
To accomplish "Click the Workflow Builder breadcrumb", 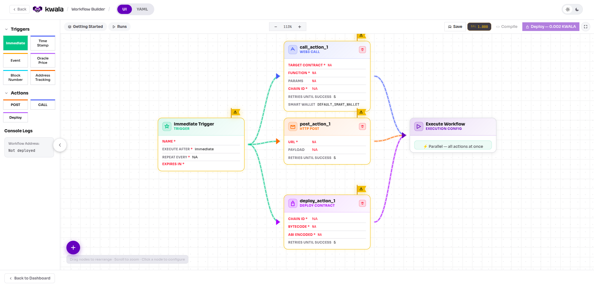I will pos(88,9).
